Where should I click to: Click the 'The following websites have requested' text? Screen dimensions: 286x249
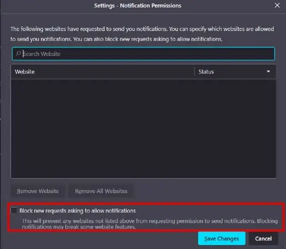pyautogui.click(x=142, y=29)
